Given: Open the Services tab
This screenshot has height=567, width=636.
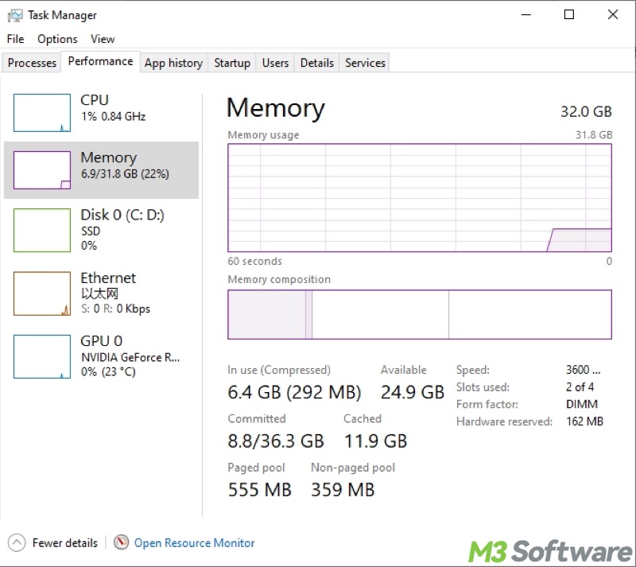Looking at the screenshot, I should (364, 62).
